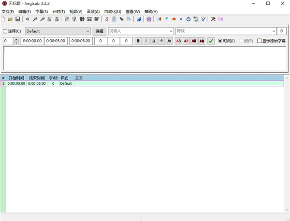Set shadow color with fourth AB button
The width and height of the screenshot is (290, 221).
tap(202, 41)
